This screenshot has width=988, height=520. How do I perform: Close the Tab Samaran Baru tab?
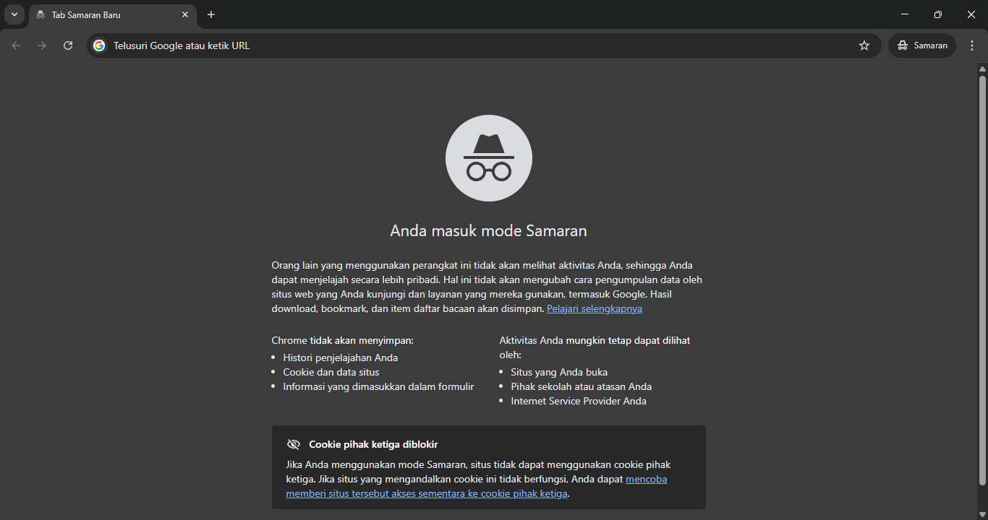185,14
